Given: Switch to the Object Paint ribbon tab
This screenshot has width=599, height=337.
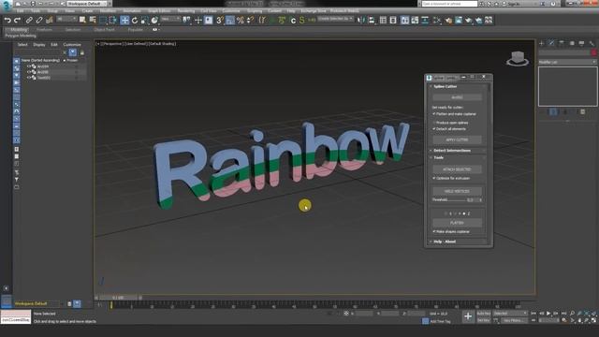Looking at the screenshot, I should 104,29.
